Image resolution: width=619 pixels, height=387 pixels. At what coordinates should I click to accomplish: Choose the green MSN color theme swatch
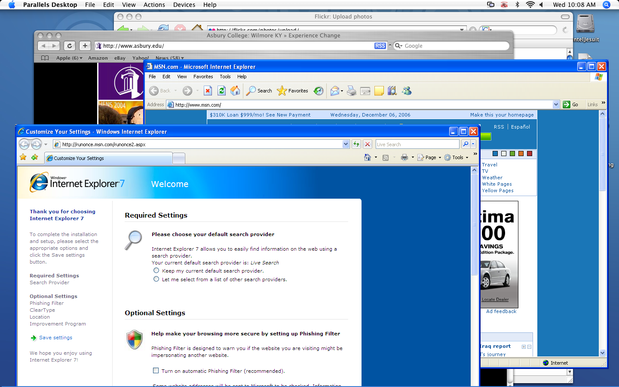512,154
